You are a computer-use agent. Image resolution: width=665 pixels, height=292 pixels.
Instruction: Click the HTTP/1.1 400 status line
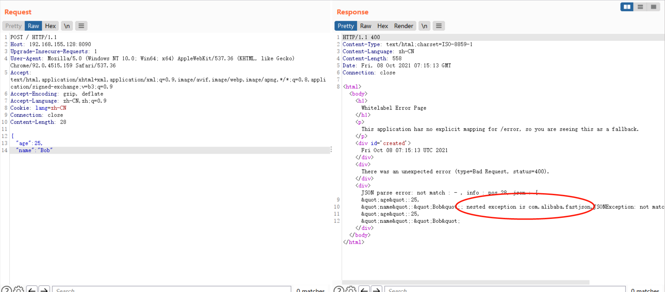pyautogui.click(x=361, y=37)
